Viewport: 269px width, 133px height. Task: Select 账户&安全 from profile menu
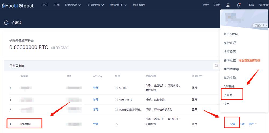(x=231, y=34)
